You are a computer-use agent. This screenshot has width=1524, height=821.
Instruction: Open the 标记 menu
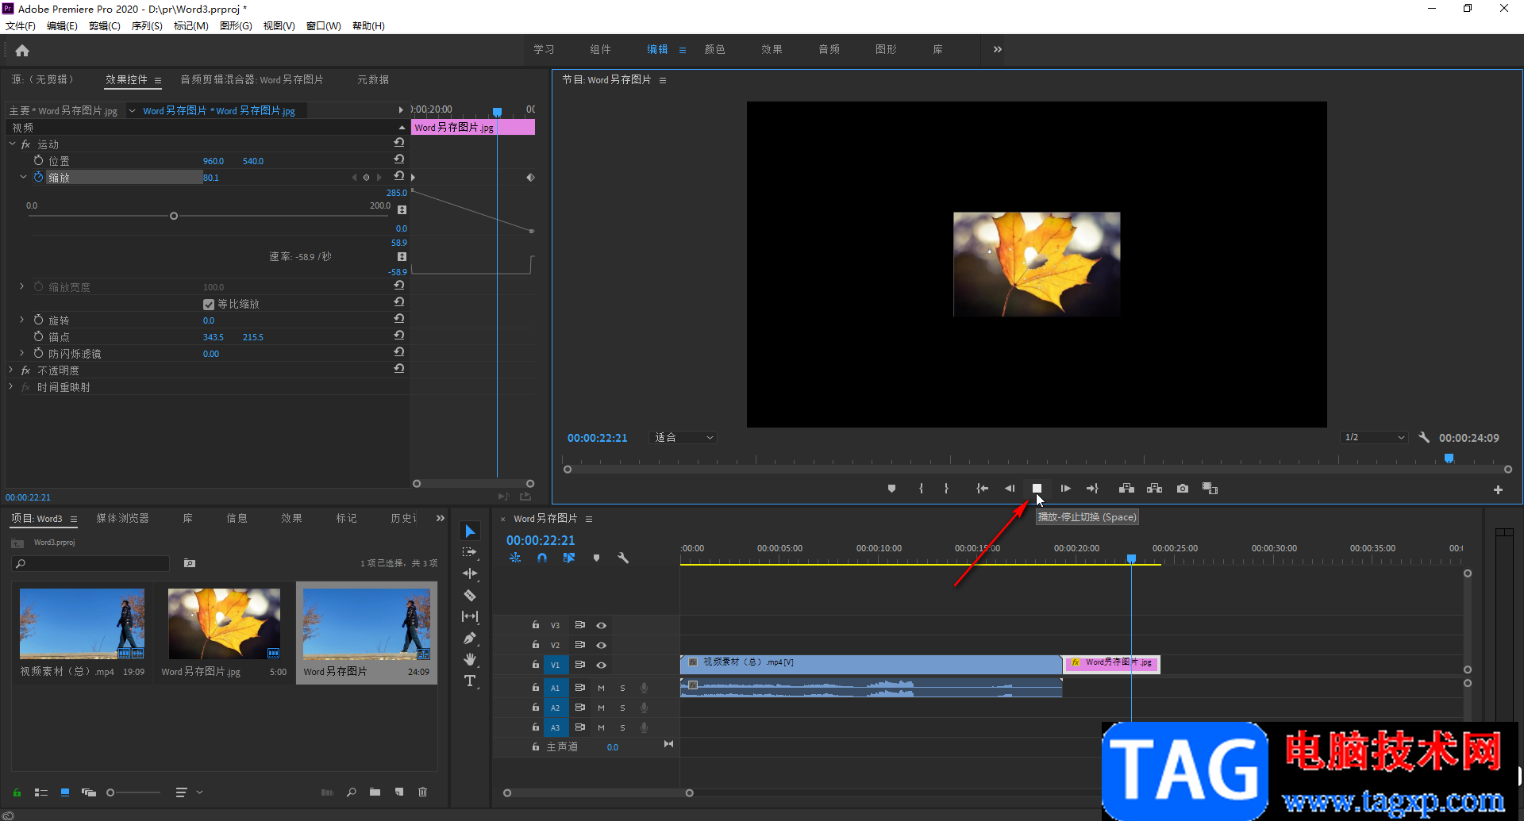tap(190, 26)
